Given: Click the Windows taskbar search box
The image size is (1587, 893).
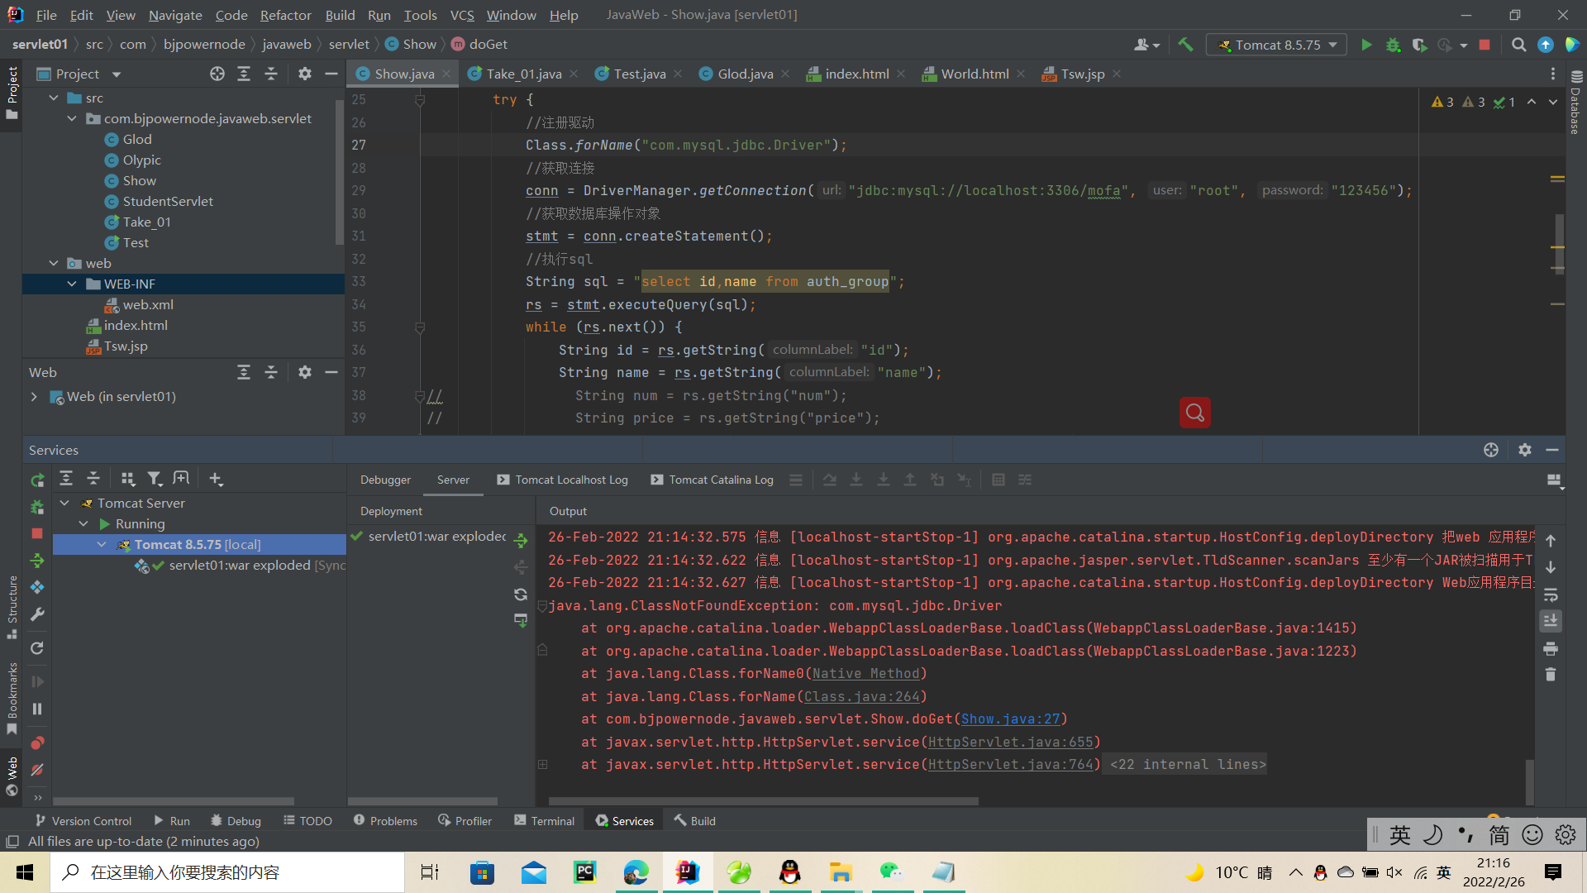Looking at the screenshot, I should 227,872.
